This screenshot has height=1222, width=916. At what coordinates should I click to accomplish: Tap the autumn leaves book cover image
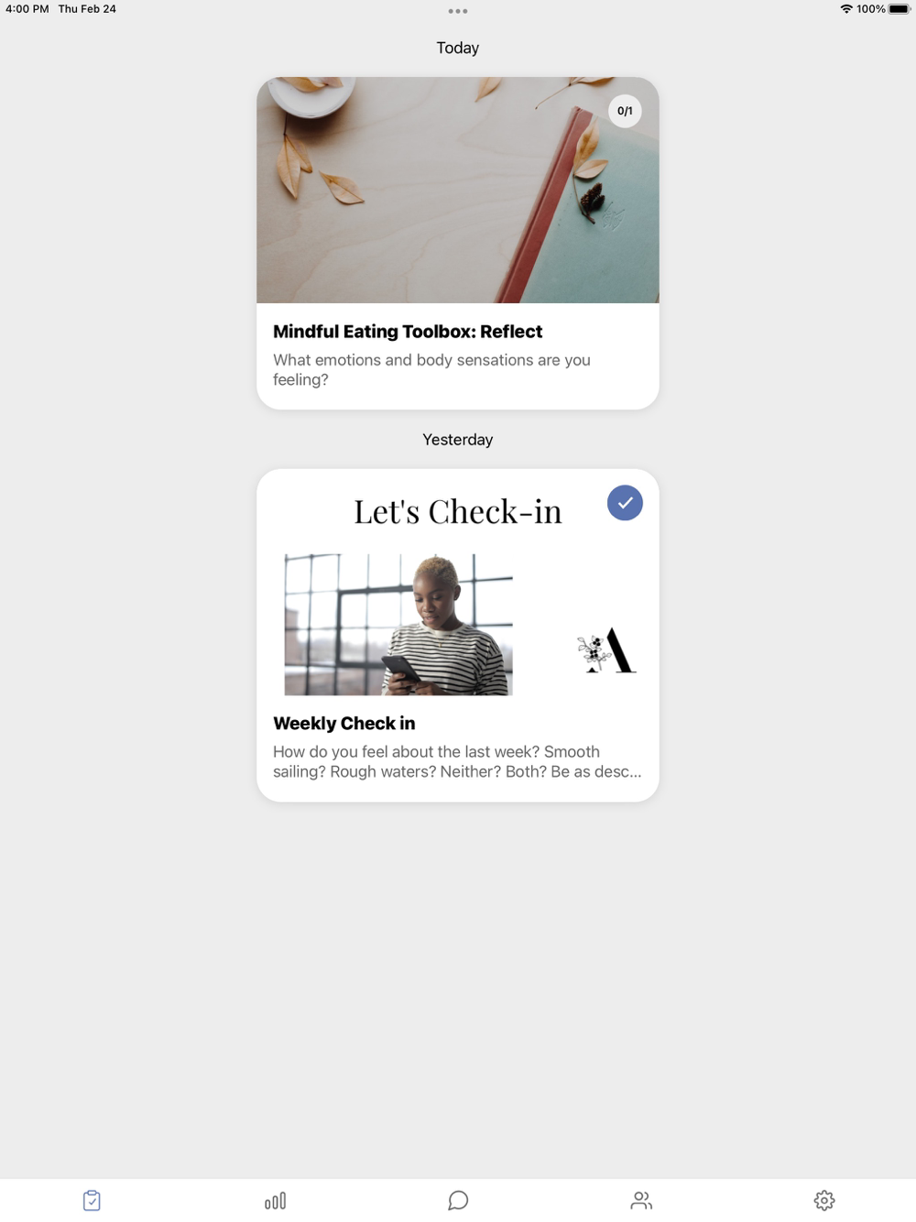458,190
